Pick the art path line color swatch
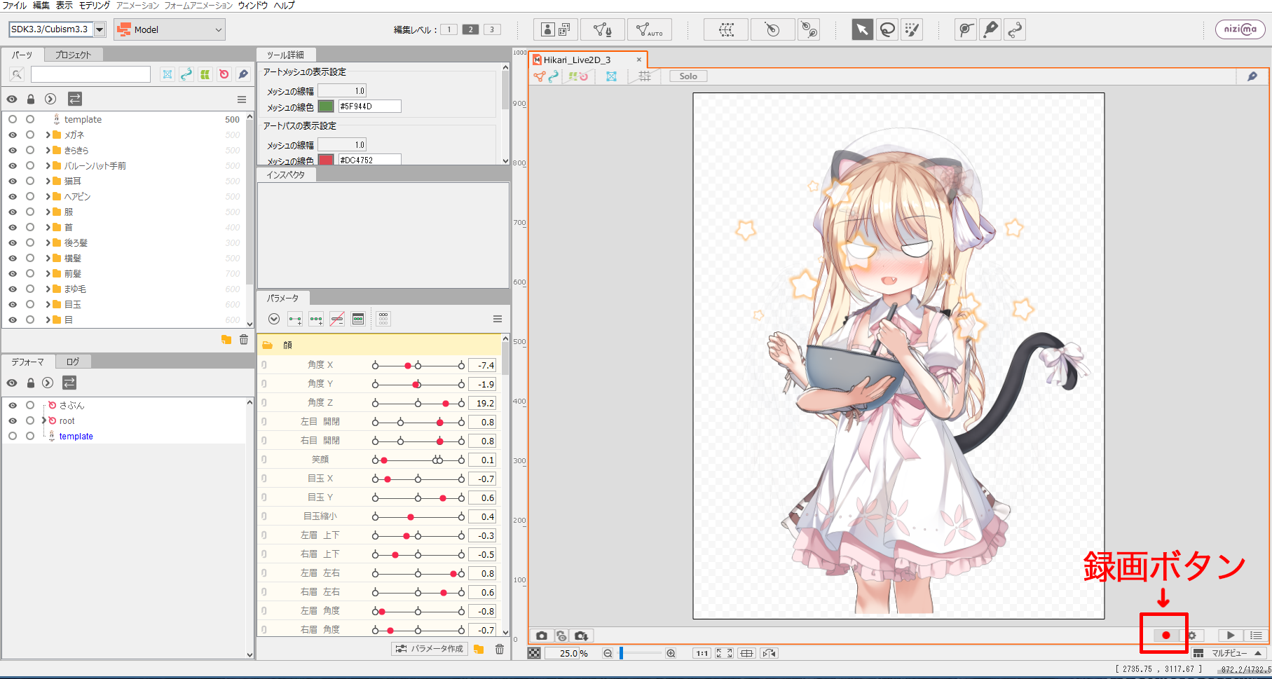1272x679 pixels. (326, 160)
